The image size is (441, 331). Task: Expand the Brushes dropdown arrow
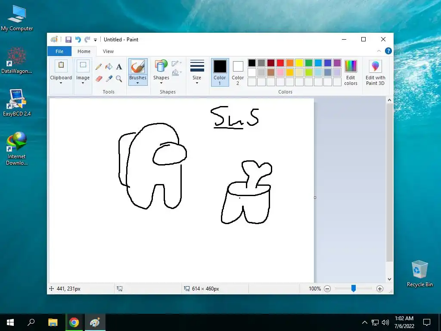(138, 83)
